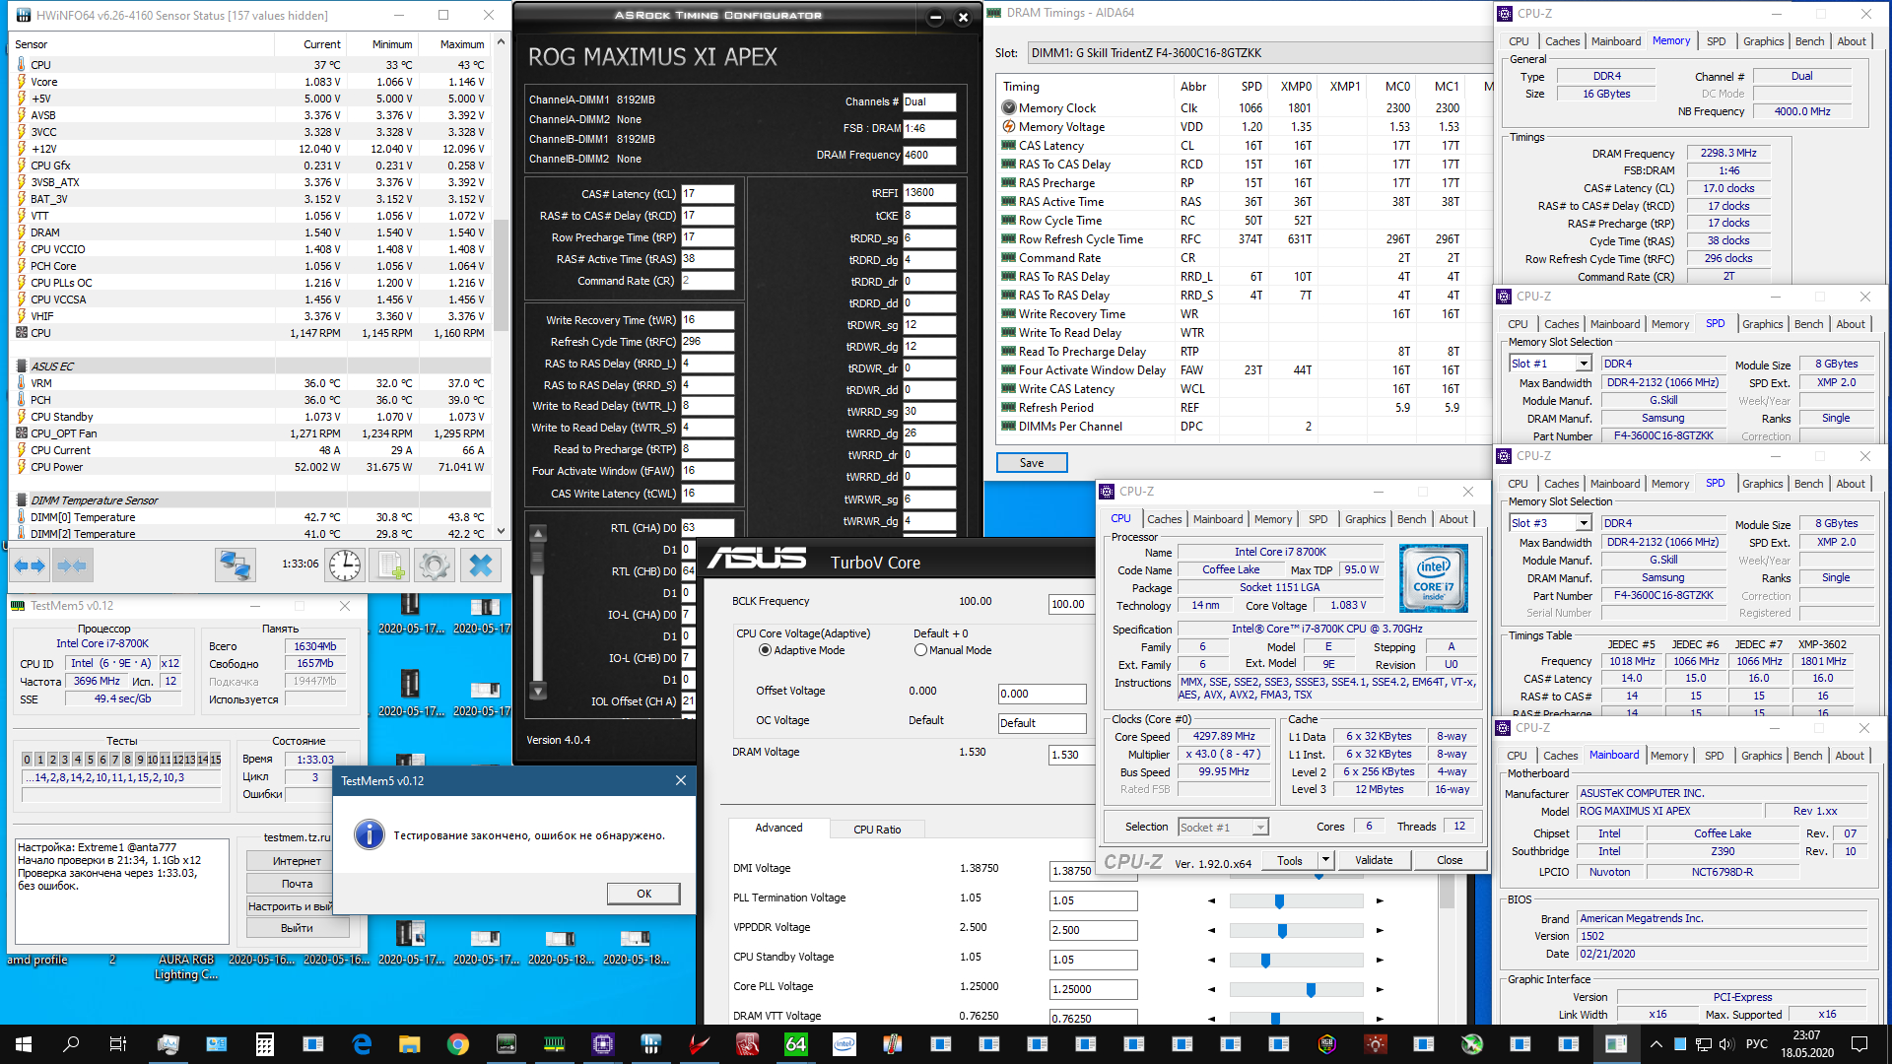Click the Validate button in CPU-Z

click(1373, 860)
